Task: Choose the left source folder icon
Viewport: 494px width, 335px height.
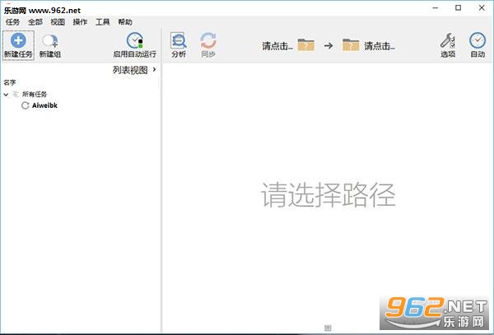Action: (306, 44)
